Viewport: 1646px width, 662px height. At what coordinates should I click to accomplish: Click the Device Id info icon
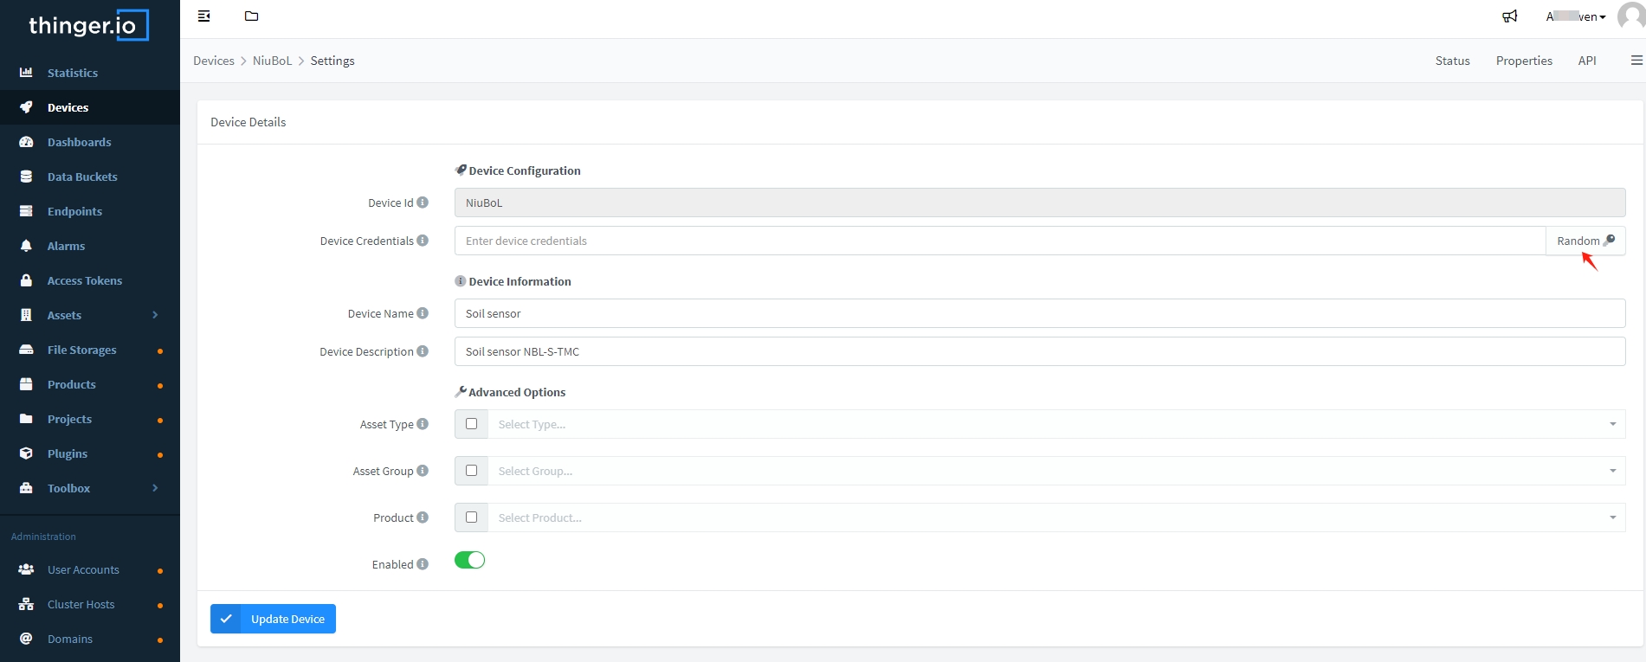pyautogui.click(x=423, y=202)
